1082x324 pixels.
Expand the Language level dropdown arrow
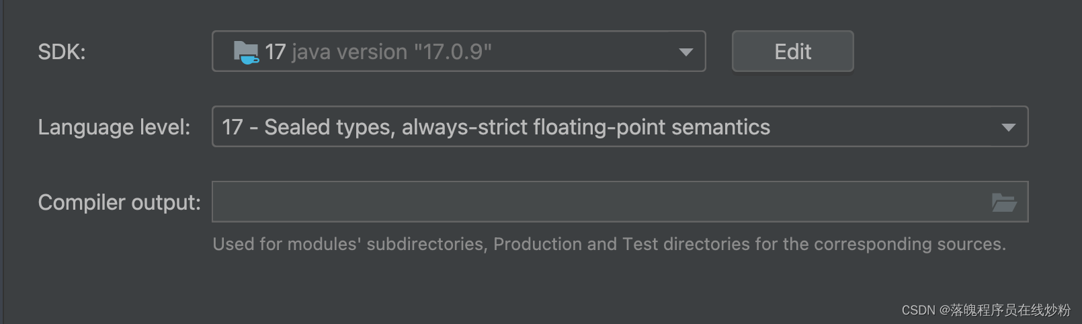coord(1008,127)
